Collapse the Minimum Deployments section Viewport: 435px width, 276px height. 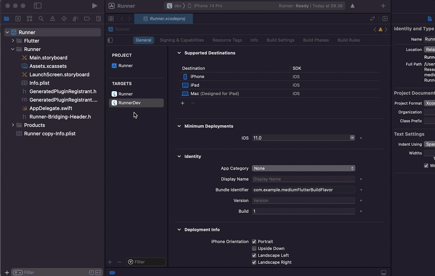tap(179, 126)
